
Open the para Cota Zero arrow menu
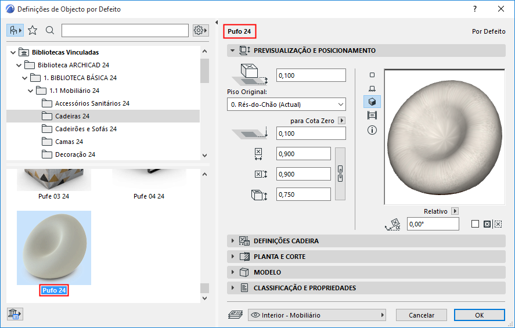(341, 121)
